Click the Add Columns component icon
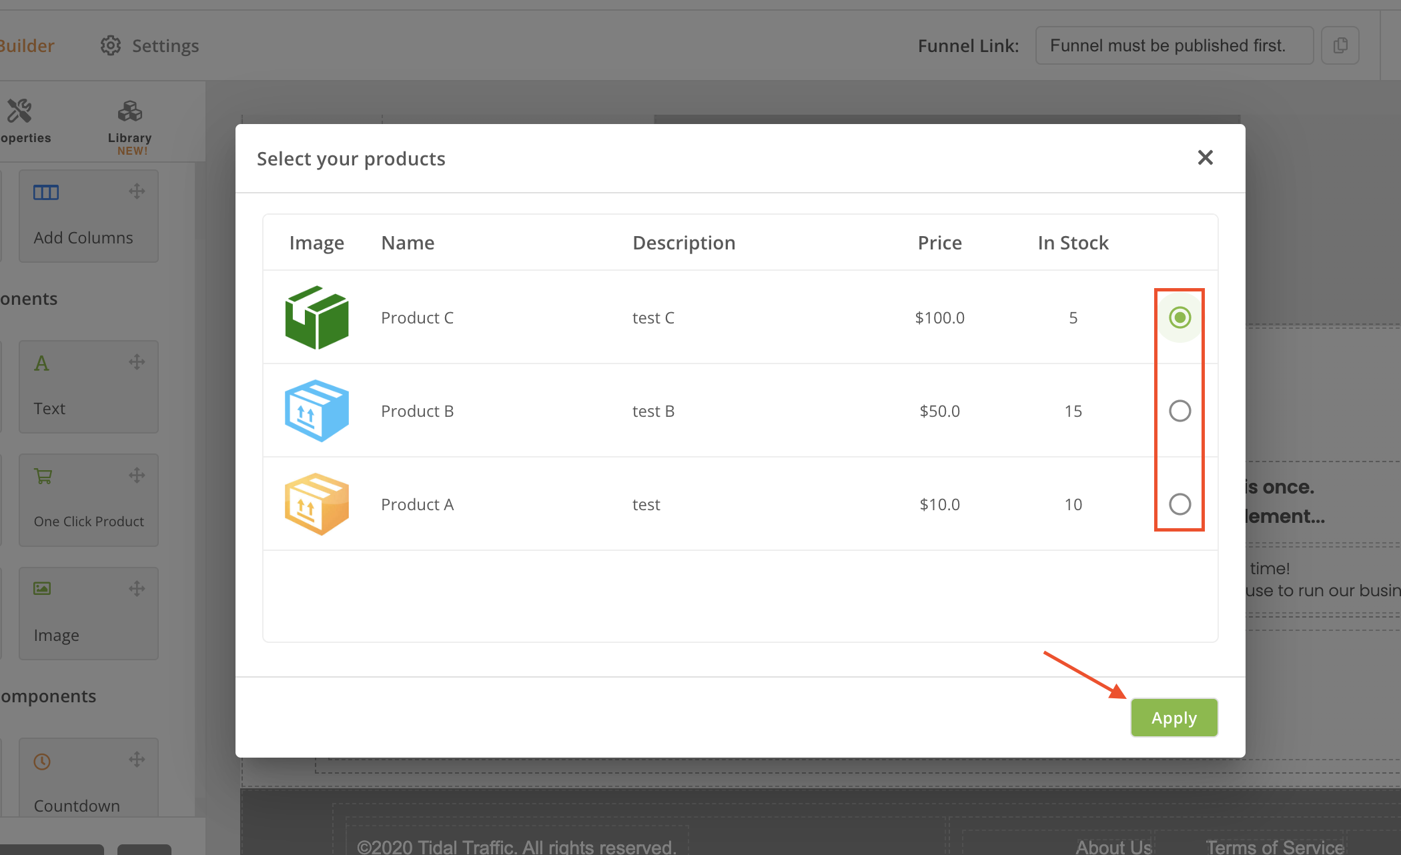This screenshot has height=855, width=1401. pyautogui.click(x=46, y=193)
